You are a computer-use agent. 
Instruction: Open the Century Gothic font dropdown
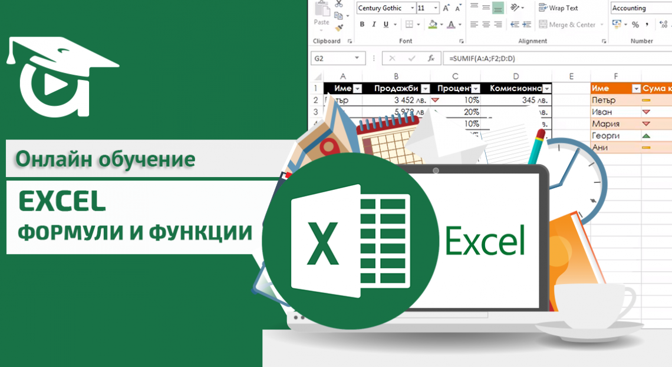tap(412, 8)
